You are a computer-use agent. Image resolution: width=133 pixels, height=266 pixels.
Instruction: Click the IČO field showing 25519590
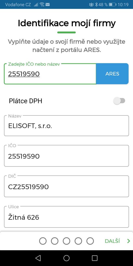(x=66, y=156)
